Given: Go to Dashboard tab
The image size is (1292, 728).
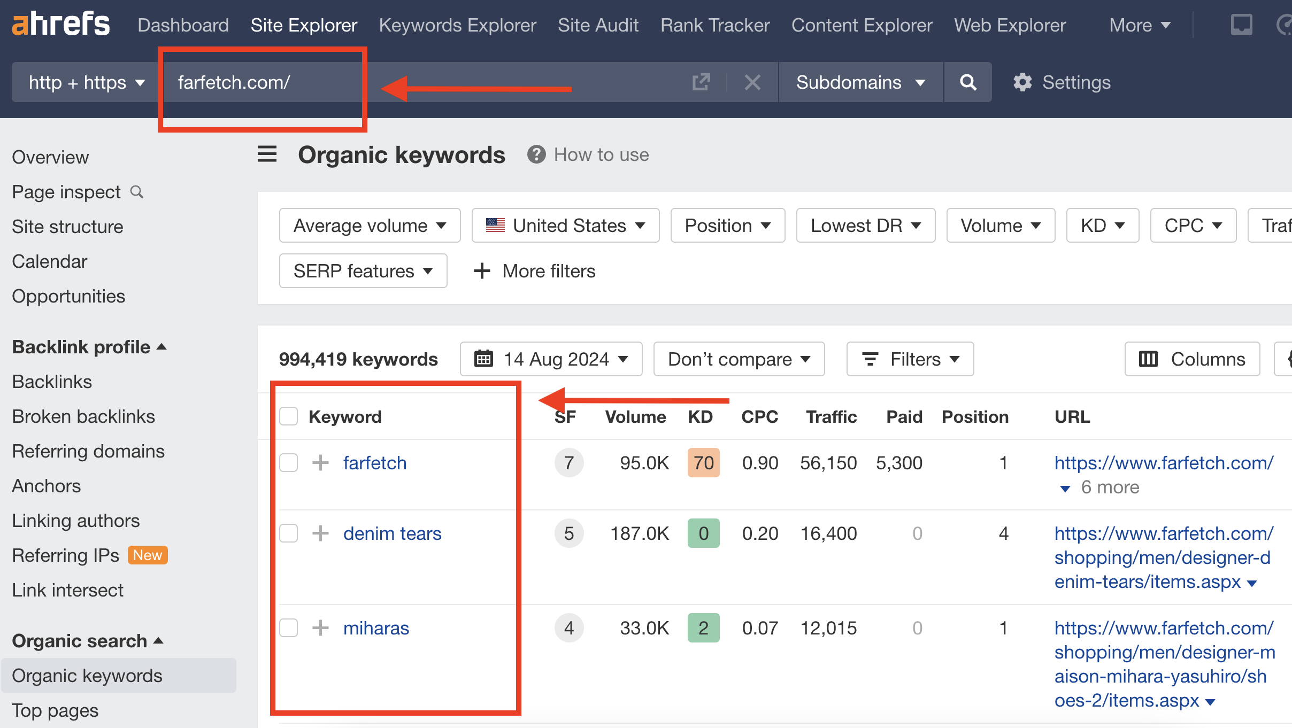Looking at the screenshot, I should click(x=183, y=25).
